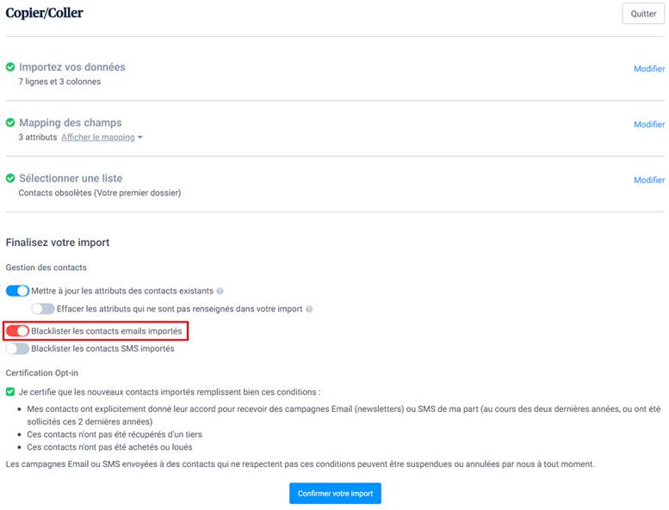Click Modifier for Sélectionner une liste

click(649, 181)
